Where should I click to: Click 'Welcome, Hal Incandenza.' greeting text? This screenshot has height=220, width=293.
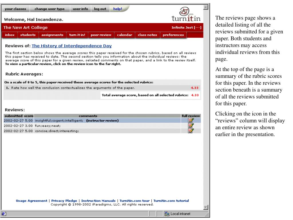[x=33, y=19]
